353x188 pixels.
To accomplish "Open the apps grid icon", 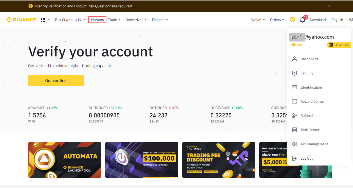I will point(43,20).
